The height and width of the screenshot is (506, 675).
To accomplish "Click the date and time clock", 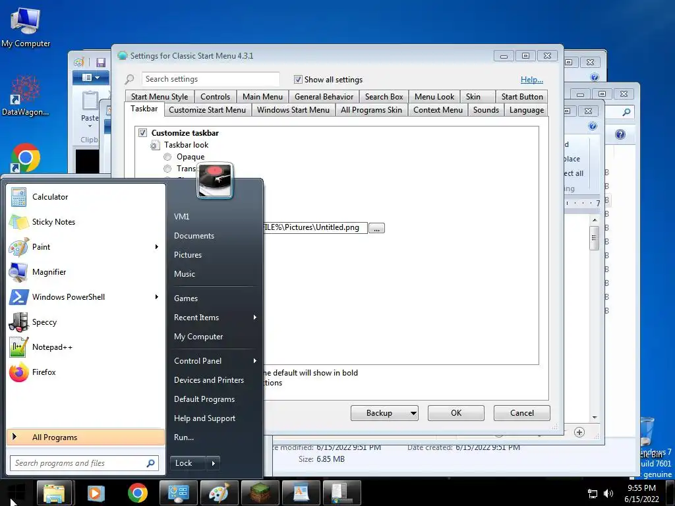I will click(641, 493).
